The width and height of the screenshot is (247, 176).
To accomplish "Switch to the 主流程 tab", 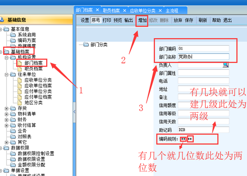I will [172, 11].
